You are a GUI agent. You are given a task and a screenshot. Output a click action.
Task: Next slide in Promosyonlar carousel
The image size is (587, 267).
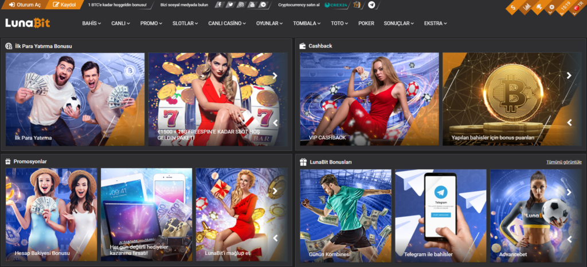point(275,191)
